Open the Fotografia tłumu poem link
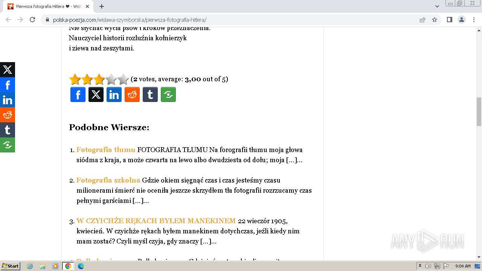This screenshot has height=271, width=482. [x=106, y=150]
